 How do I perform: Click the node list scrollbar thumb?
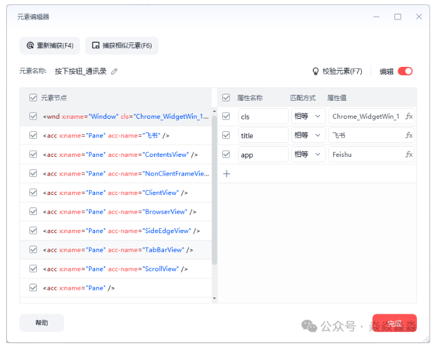[x=214, y=190]
